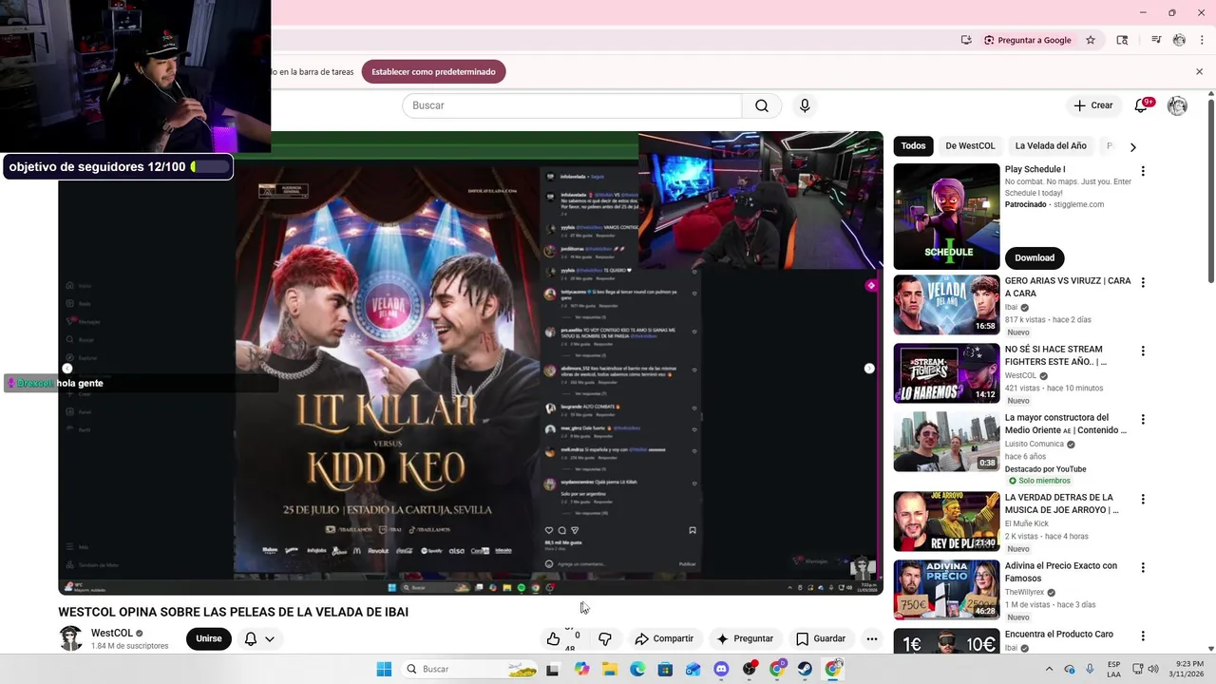
Task: Open stiggleme.com sponsored link
Action: [1077, 204]
